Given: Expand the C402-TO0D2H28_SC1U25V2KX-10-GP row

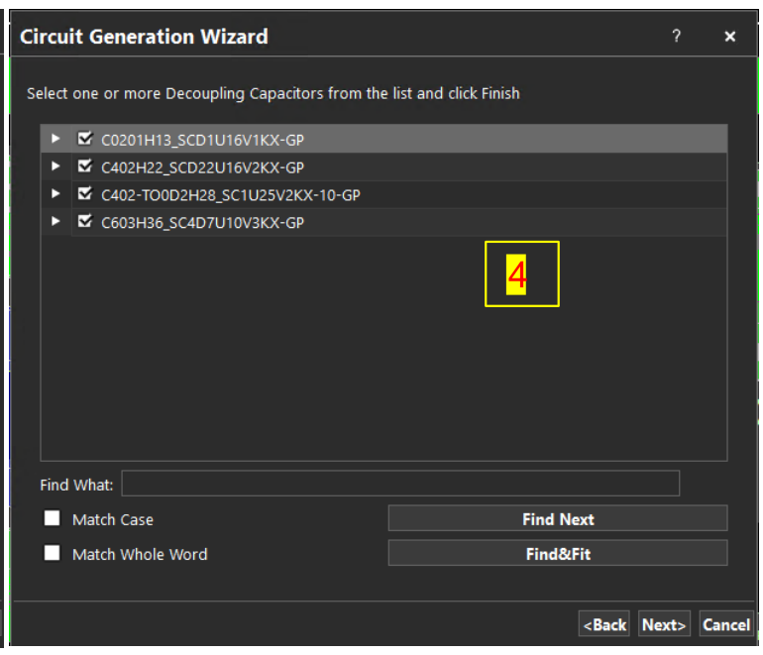Looking at the screenshot, I should pyautogui.click(x=55, y=193).
